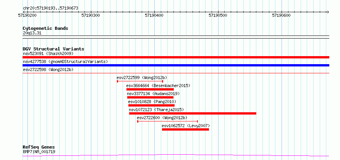Click the BMP7|NM_001719 gene label
Image resolution: width=340 pixels, height=160 pixels.
39,152
